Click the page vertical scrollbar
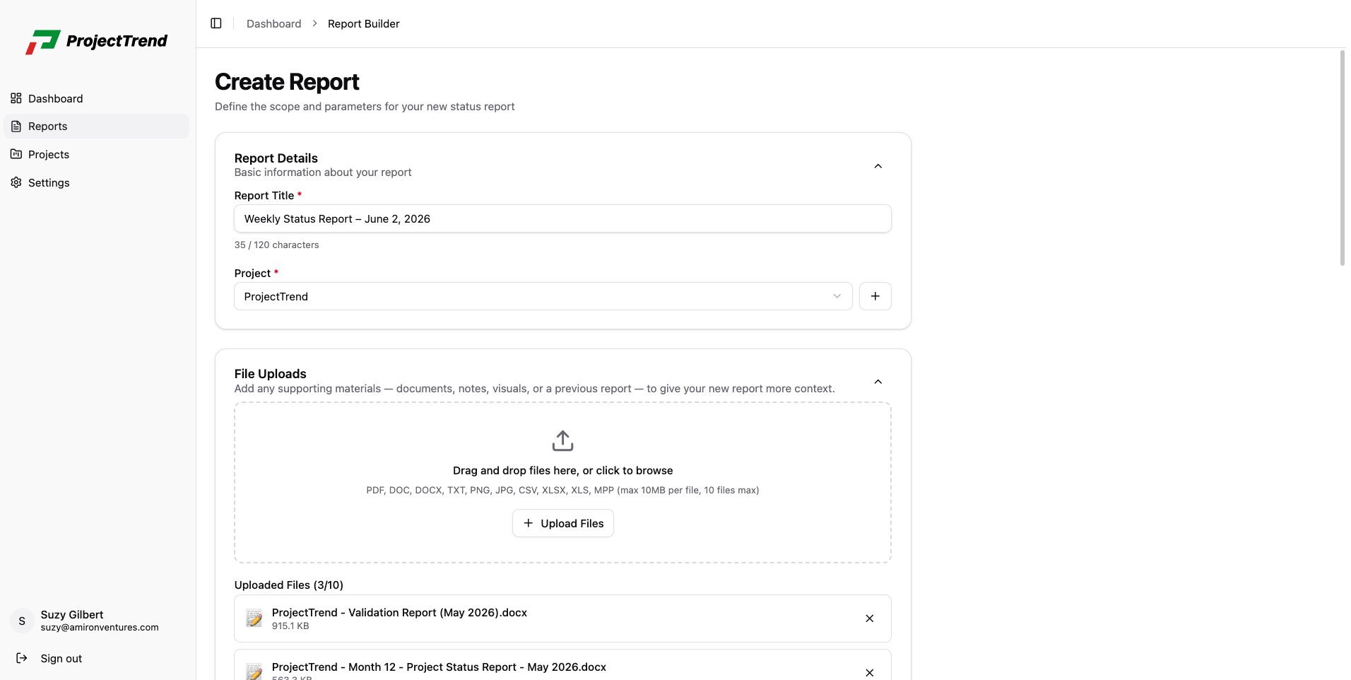Image resolution: width=1351 pixels, height=680 pixels. point(1343,158)
